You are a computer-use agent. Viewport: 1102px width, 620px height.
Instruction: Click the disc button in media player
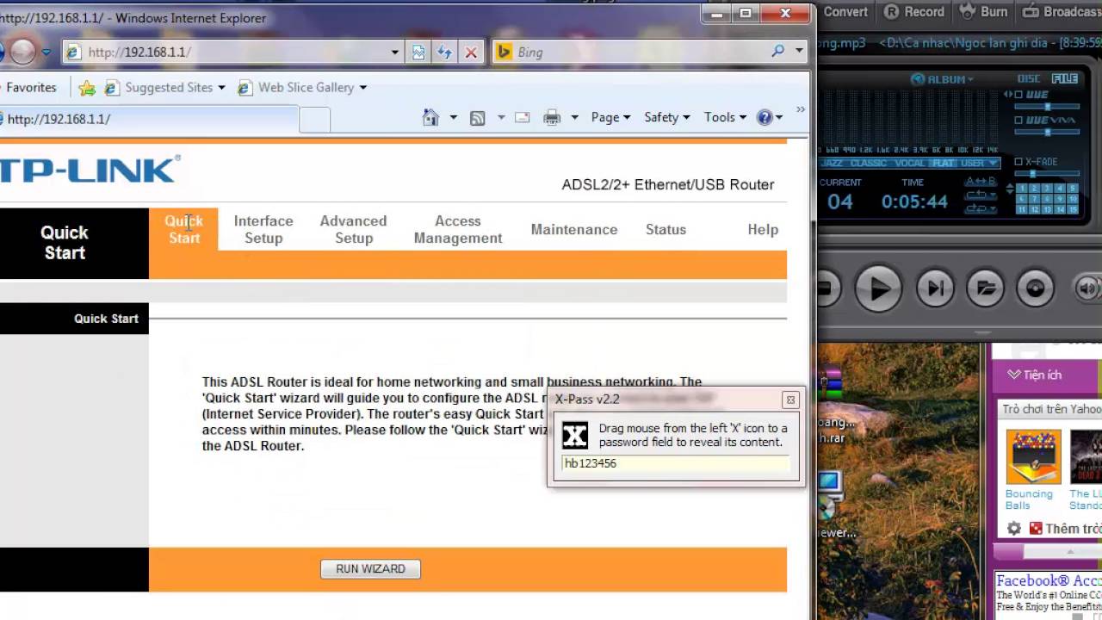pos(1036,288)
